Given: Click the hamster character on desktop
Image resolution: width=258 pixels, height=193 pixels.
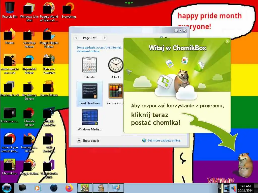Looking at the screenshot, I should (245, 165).
